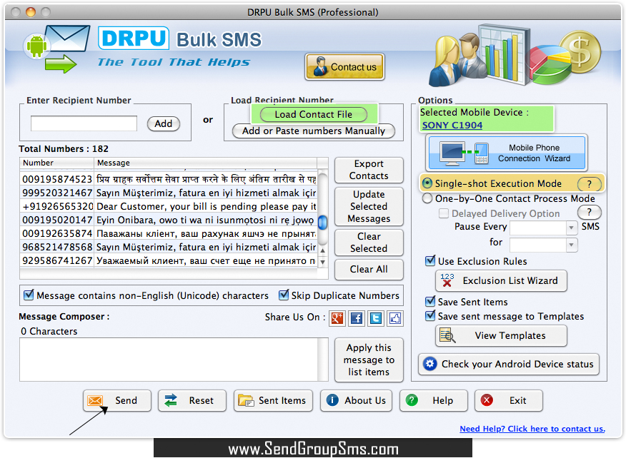This screenshot has height=458, width=626.
Task: Select One-by-One Contact Process Mode
Action: click(x=427, y=198)
